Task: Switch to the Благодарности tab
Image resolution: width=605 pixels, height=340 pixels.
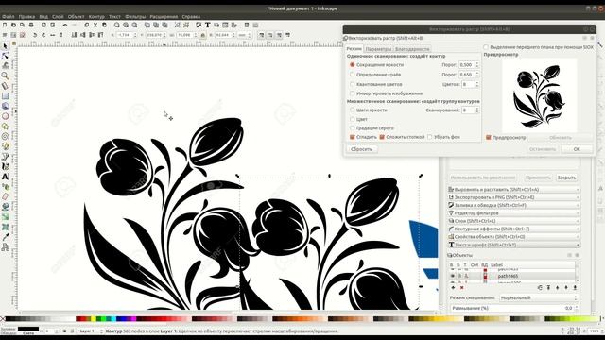Action: pyautogui.click(x=412, y=49)
